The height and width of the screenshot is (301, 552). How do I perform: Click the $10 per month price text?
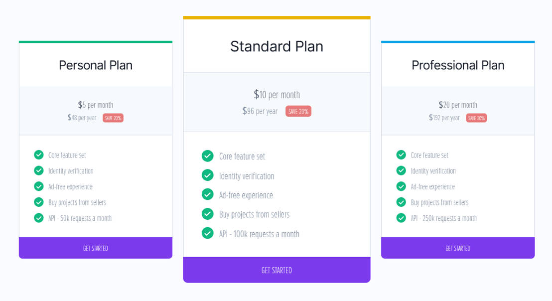pos(276,94)
